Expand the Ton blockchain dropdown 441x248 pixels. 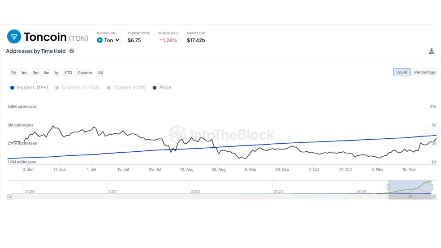pyautogui.click(x=108, y=40)
